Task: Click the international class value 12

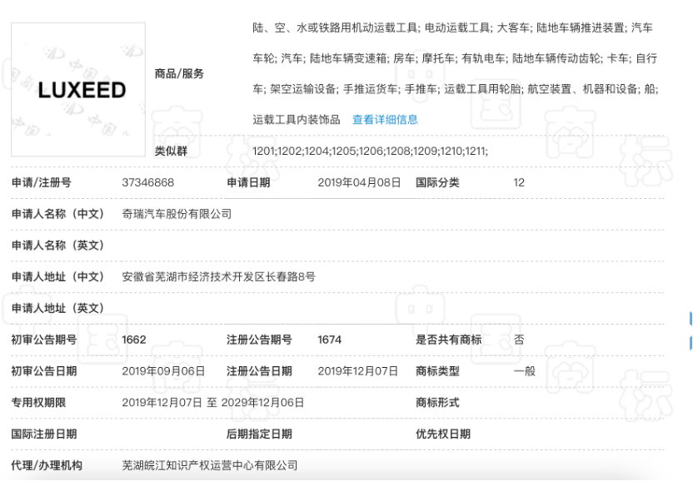Action: tap(519, 182)
